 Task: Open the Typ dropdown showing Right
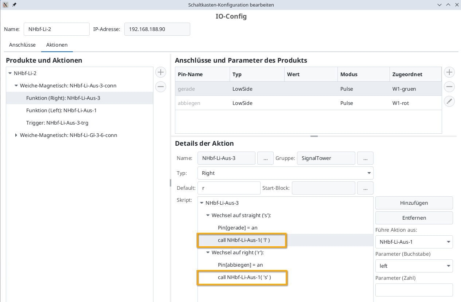click(285, 173)
